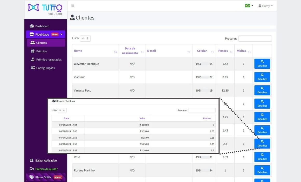Sort checkins by Valor column

pos(142,118)
